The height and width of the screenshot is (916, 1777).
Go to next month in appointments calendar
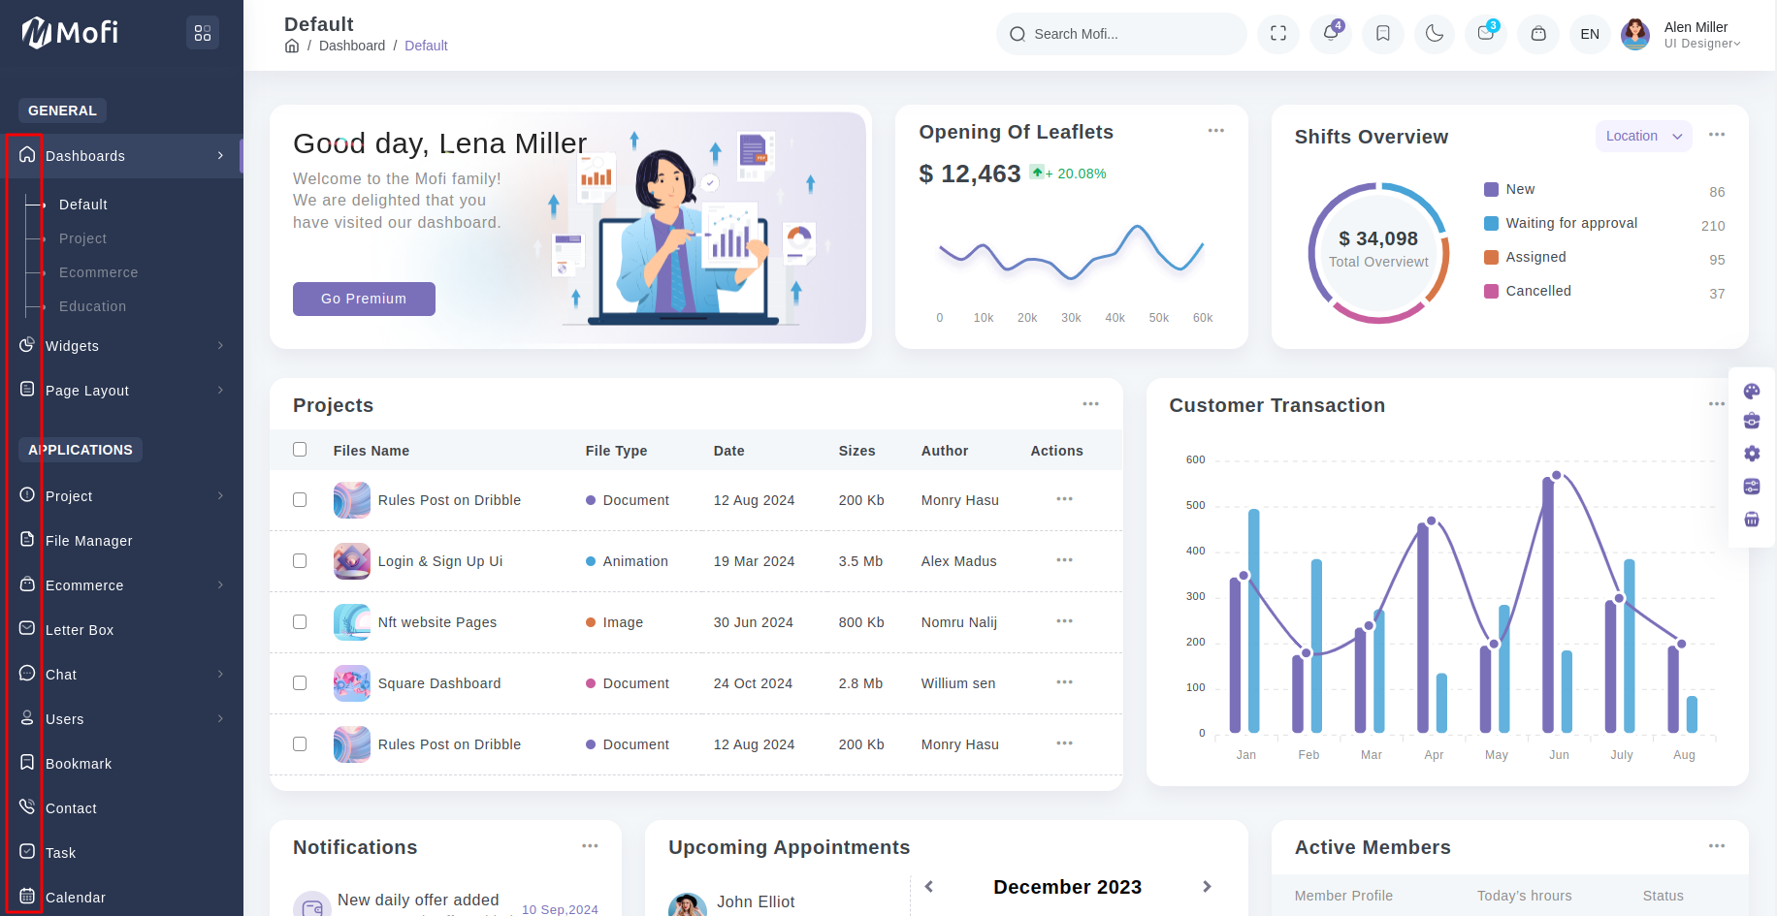point(1207,887)
